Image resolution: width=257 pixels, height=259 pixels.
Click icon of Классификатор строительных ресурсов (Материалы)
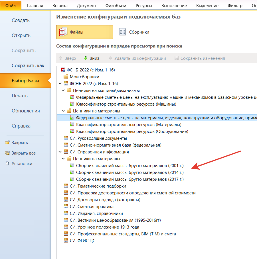click(72, 125)
